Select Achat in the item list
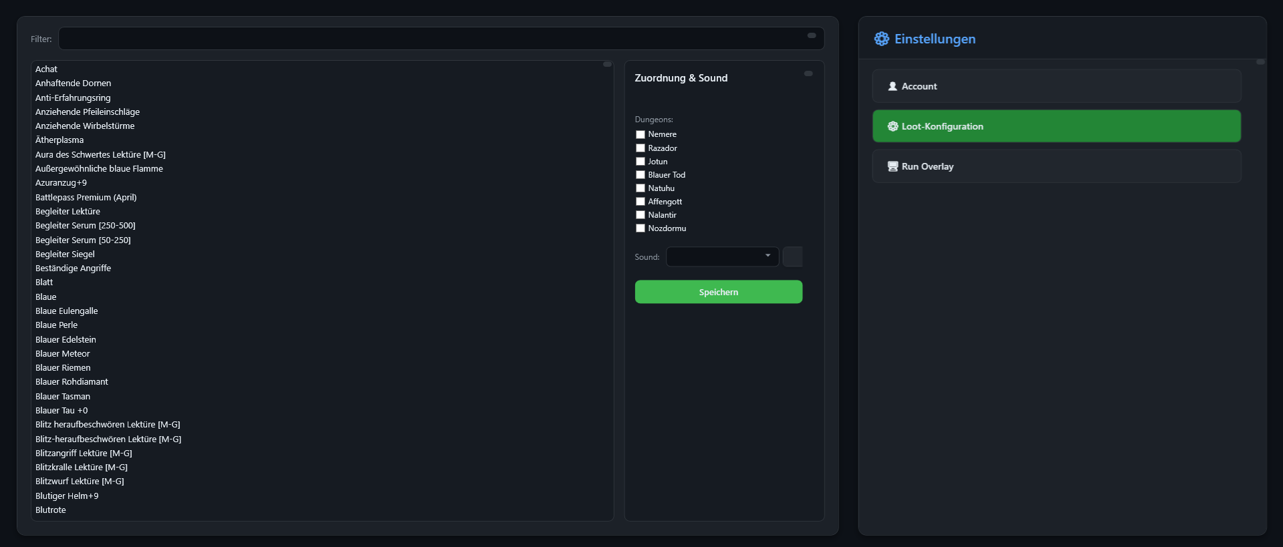The width and height of the screenshot is (1283, 547). (47, 69)
